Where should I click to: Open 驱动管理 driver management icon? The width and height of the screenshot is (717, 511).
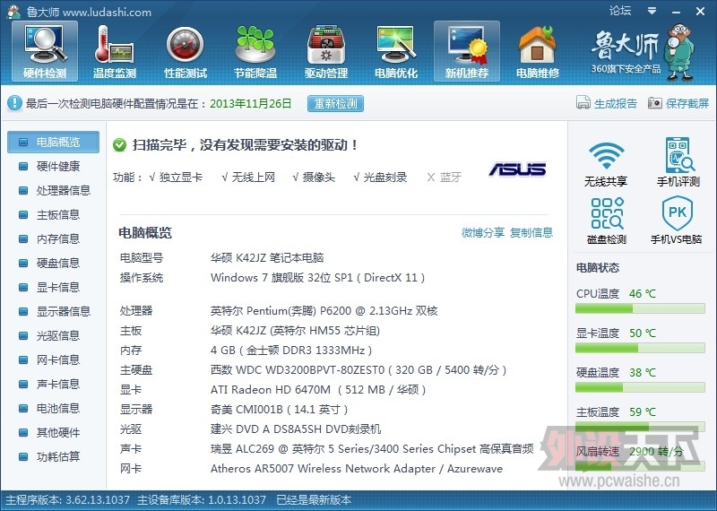tap(326, 51)
